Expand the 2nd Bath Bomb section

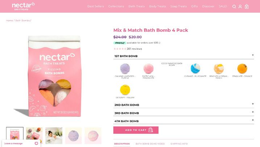[183, 105]
